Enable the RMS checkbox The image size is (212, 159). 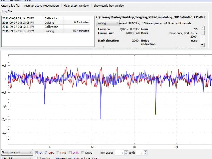click(58, 153)
